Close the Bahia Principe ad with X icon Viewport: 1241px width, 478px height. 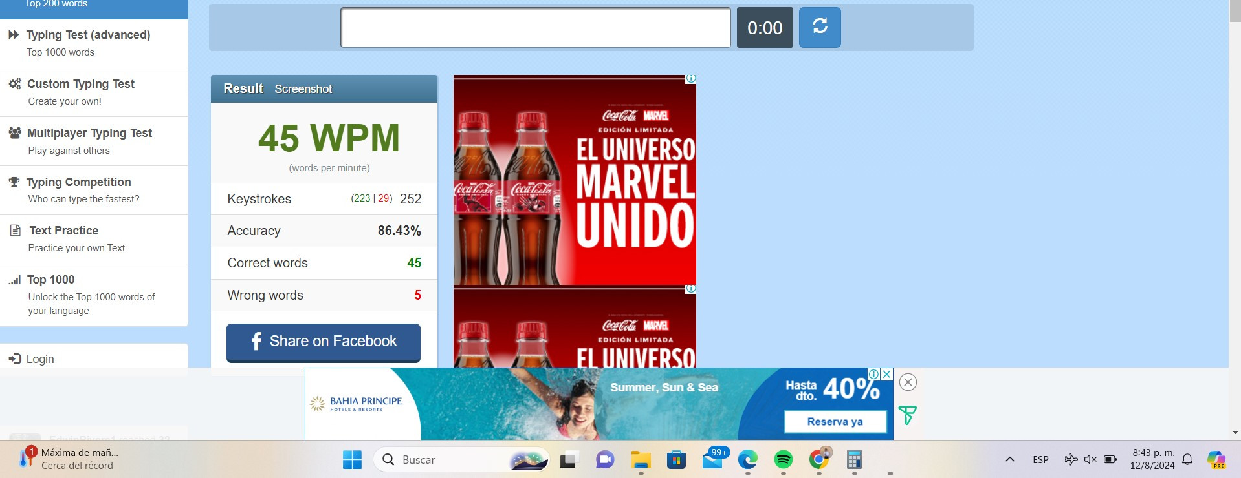pos(887,374)
